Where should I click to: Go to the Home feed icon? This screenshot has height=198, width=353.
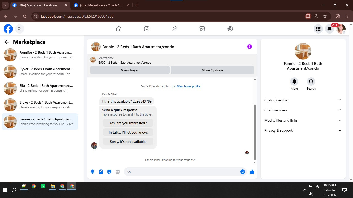[119, 29]
